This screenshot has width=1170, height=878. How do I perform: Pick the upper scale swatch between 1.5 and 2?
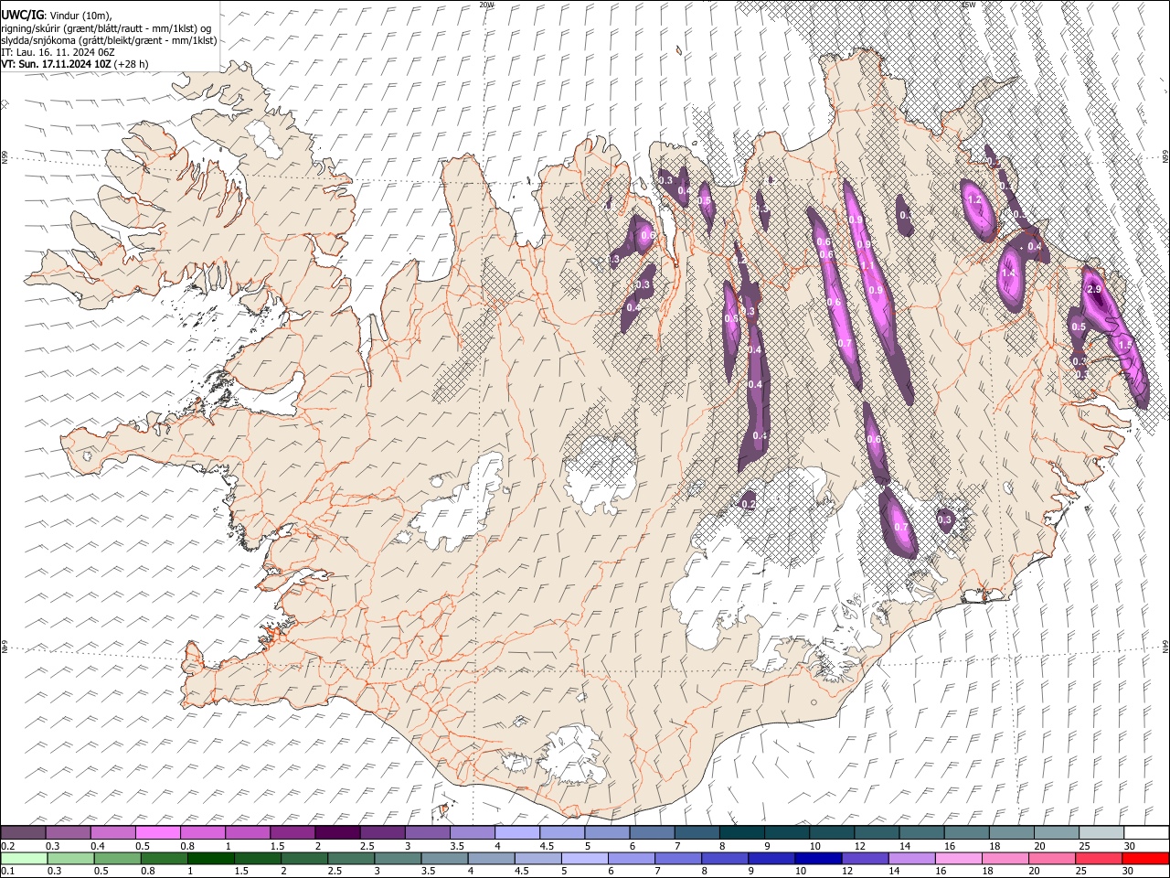292,832
